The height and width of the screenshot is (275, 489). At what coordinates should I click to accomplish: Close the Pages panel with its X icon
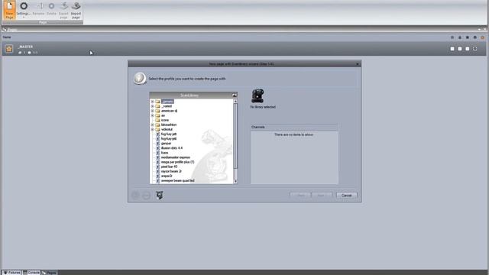[485, 29]
